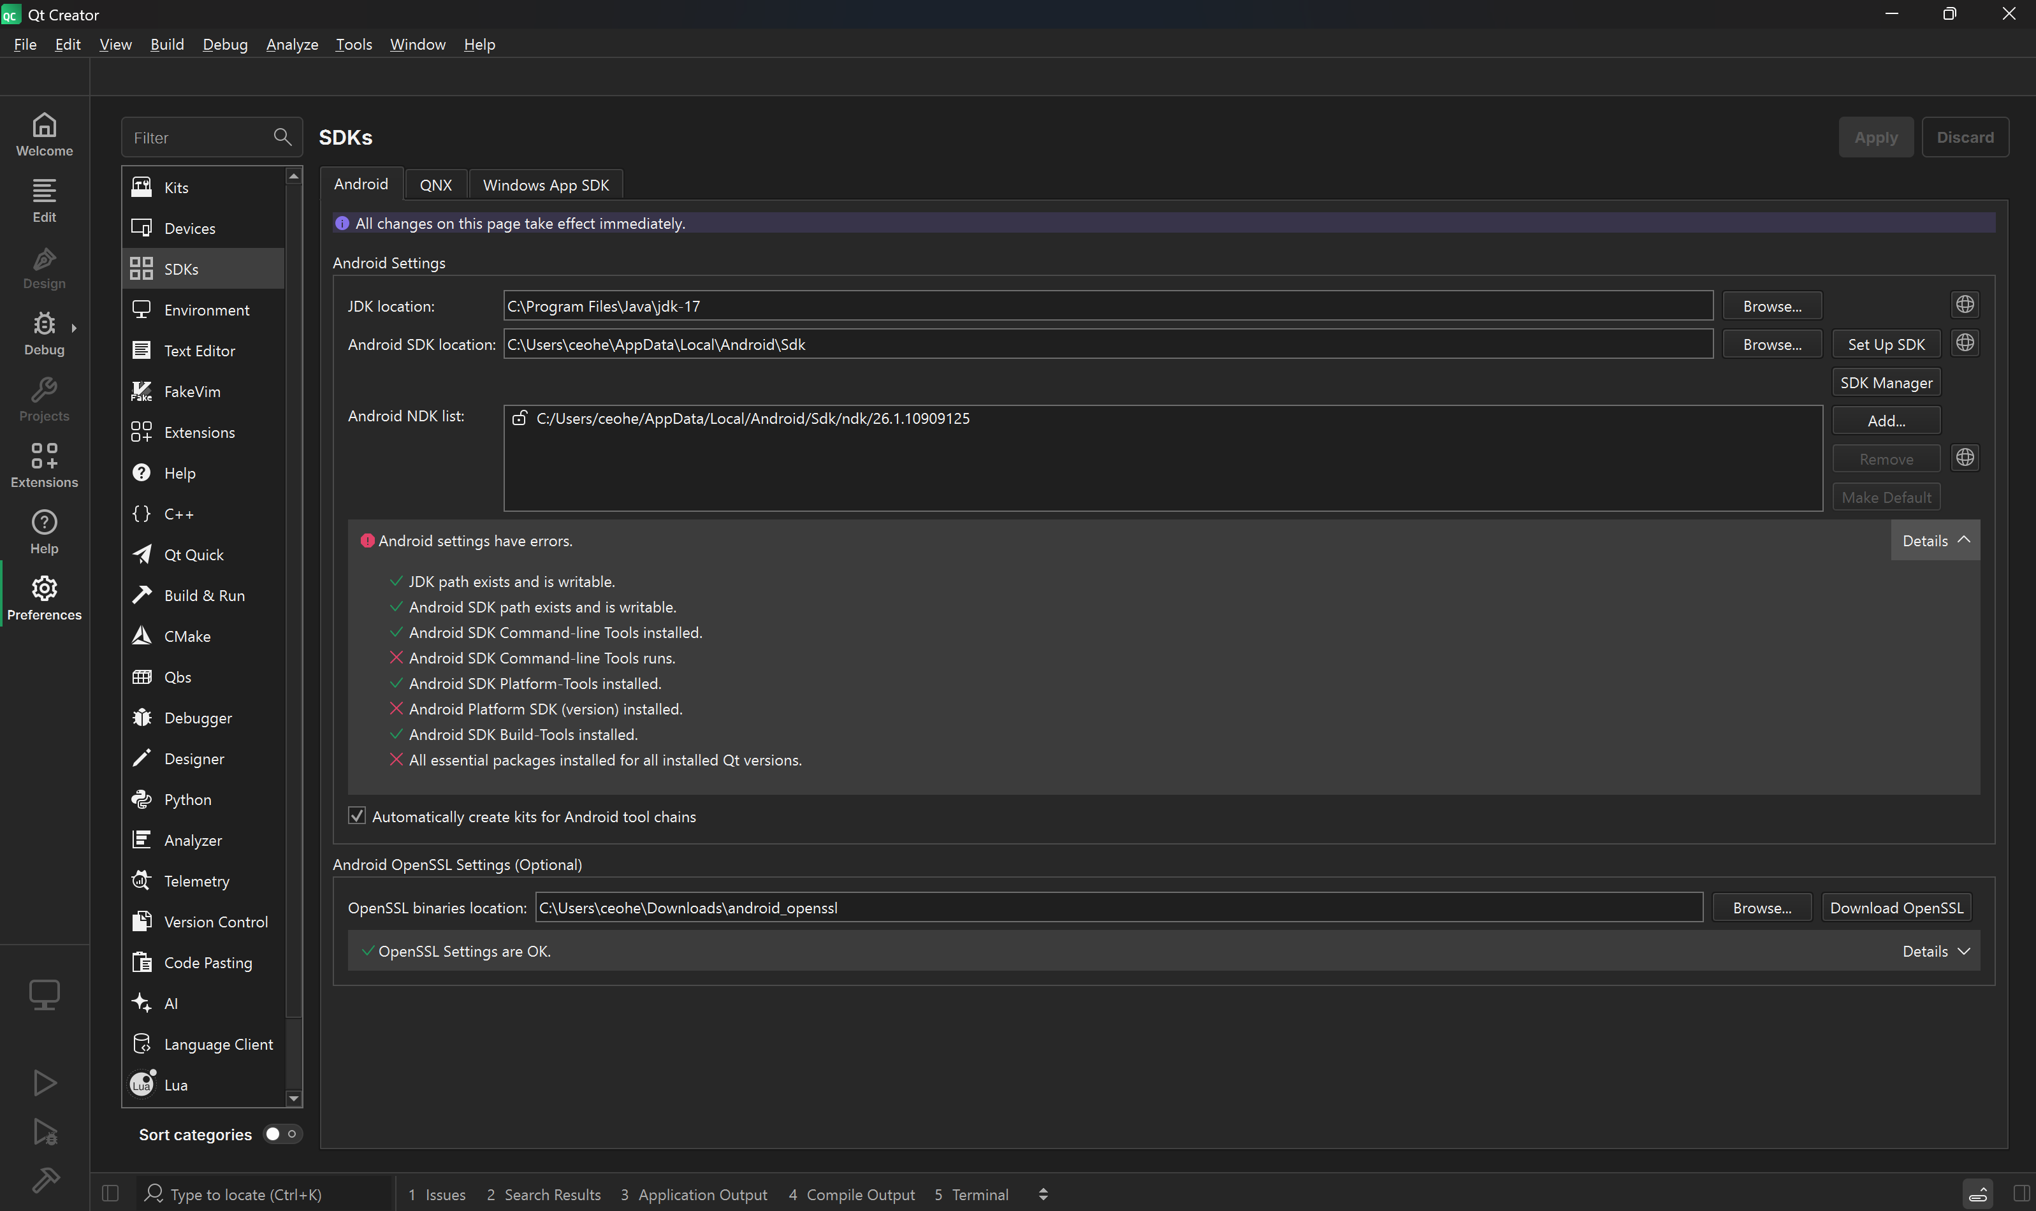Open JDK download website globe icon
The height and width of the screenshot is (1211, 2036).
1965,305
